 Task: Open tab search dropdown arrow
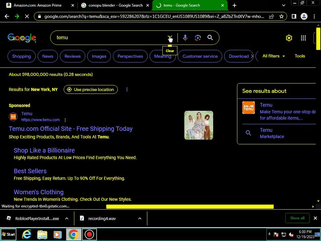coord(283,6)
